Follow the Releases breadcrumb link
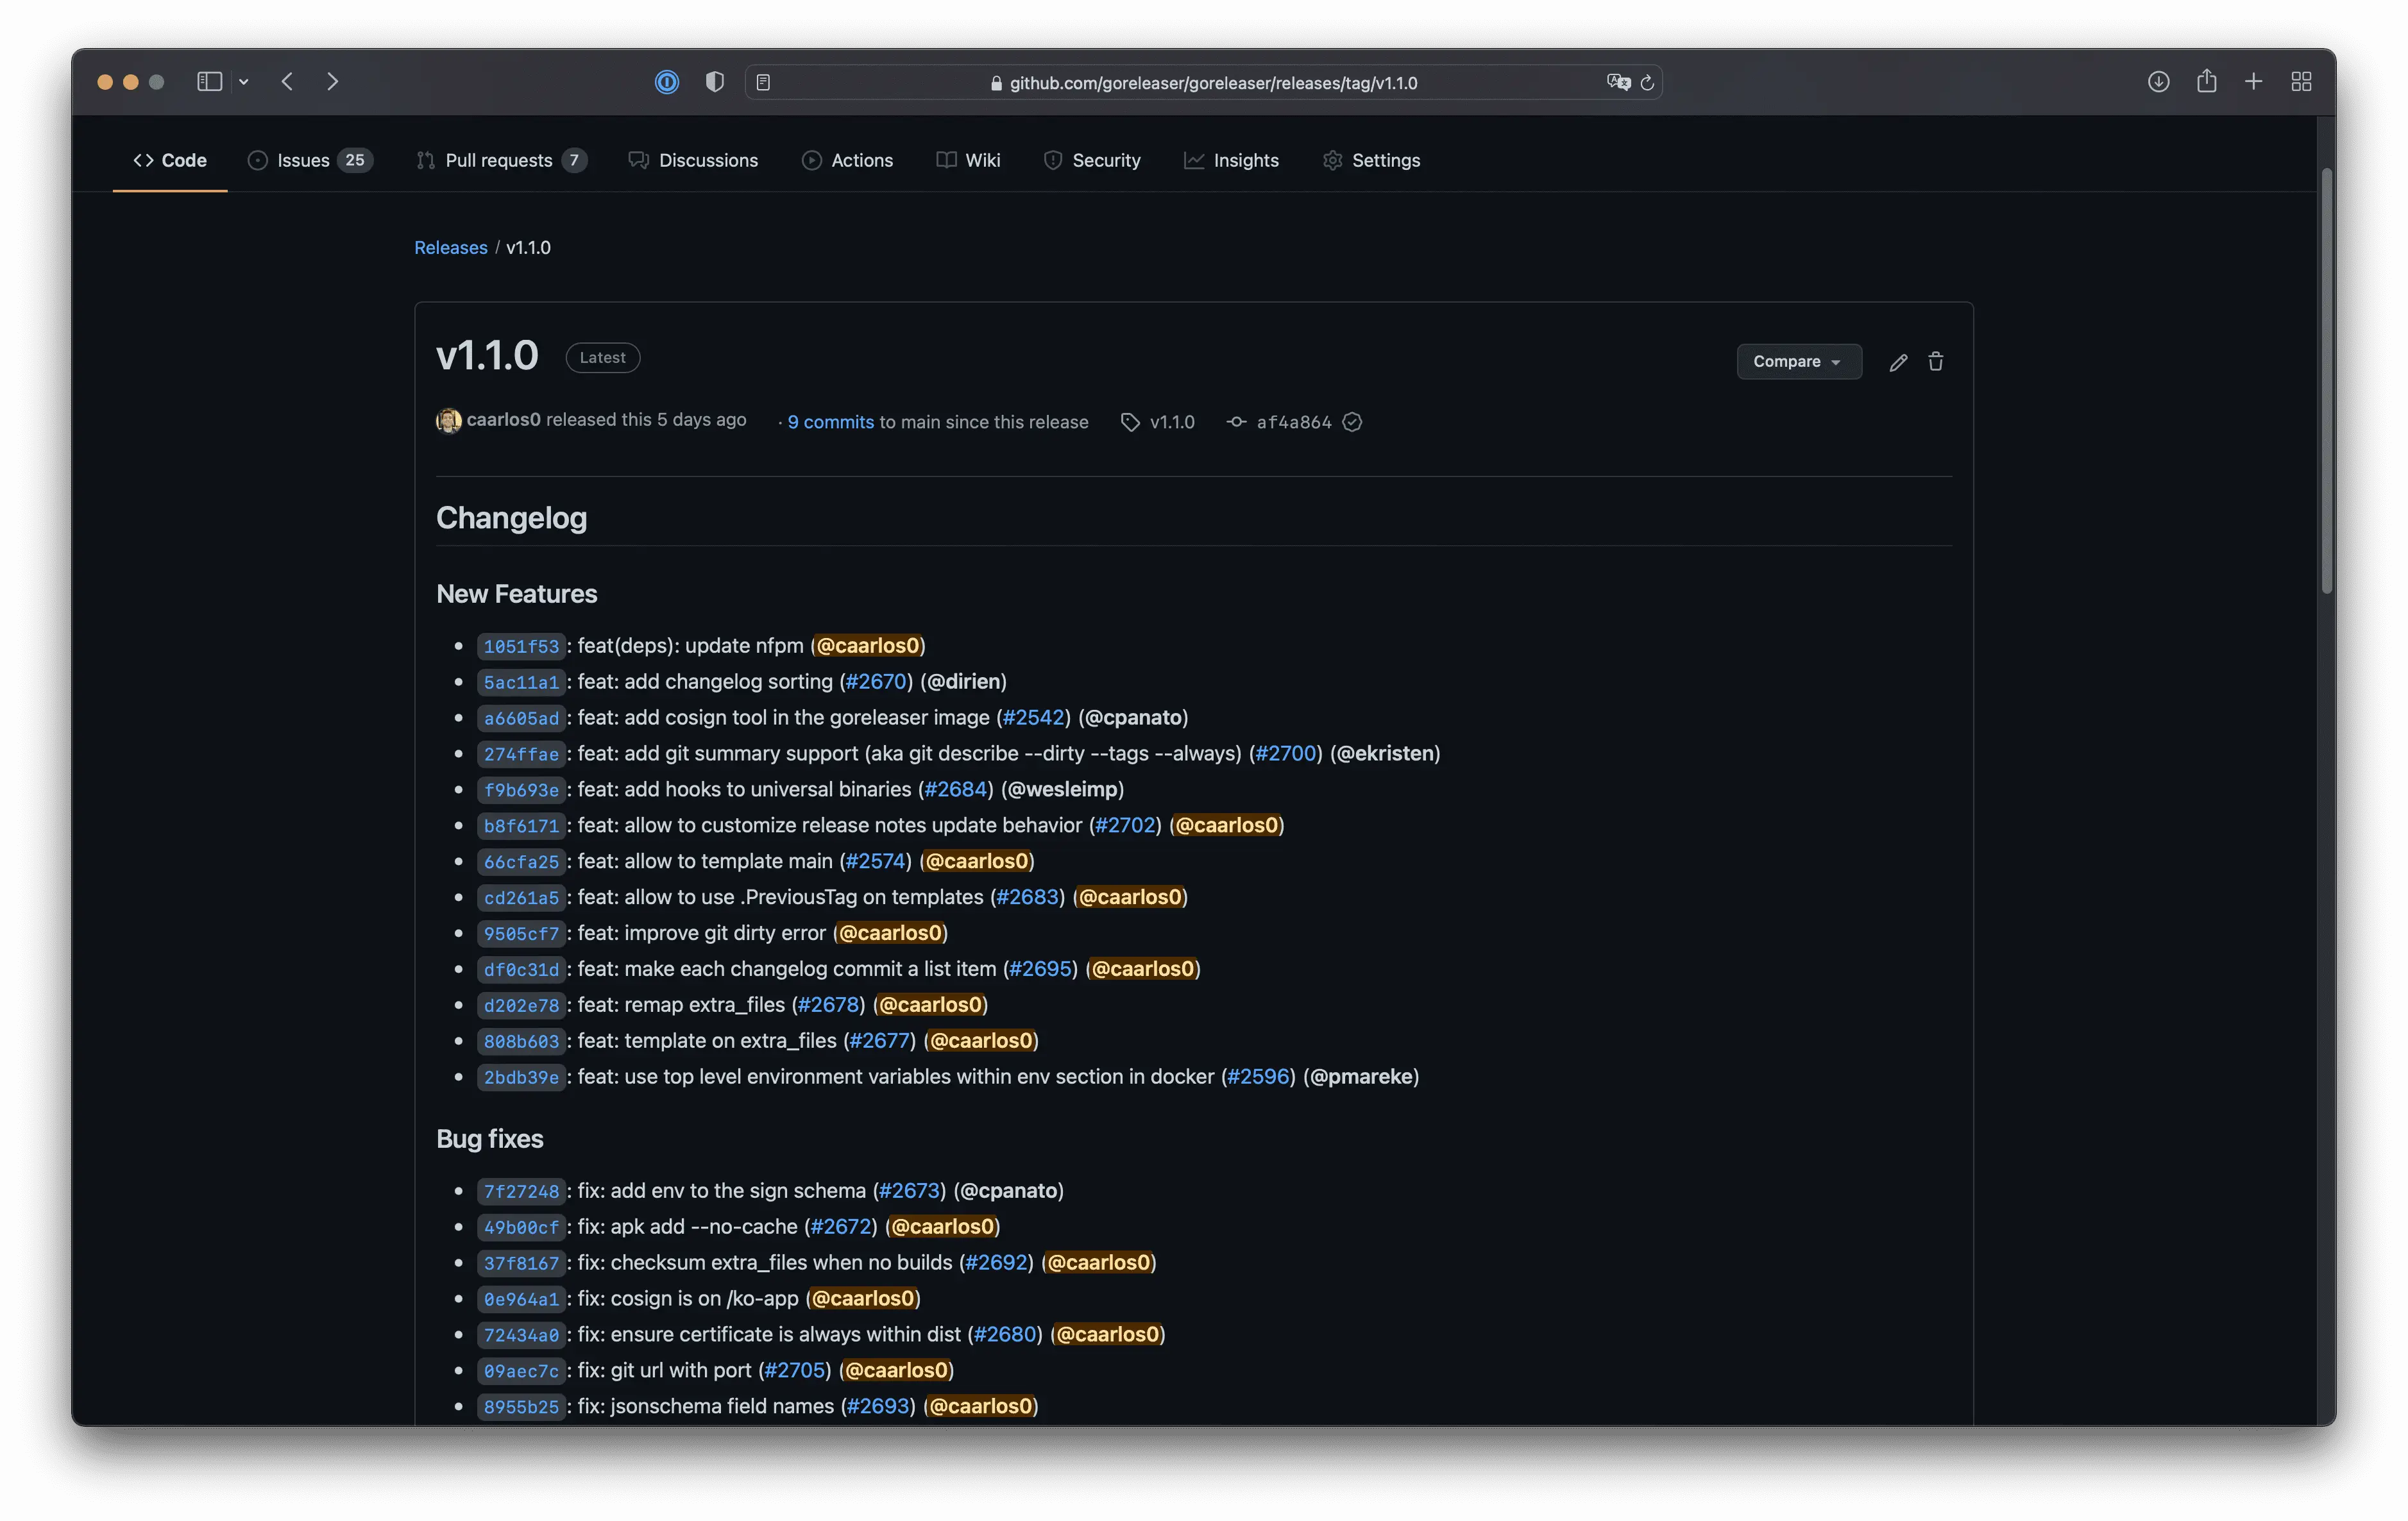The width and height of the screenshot is (2408, 1521). pyautogui.click(x=451, y=247)
